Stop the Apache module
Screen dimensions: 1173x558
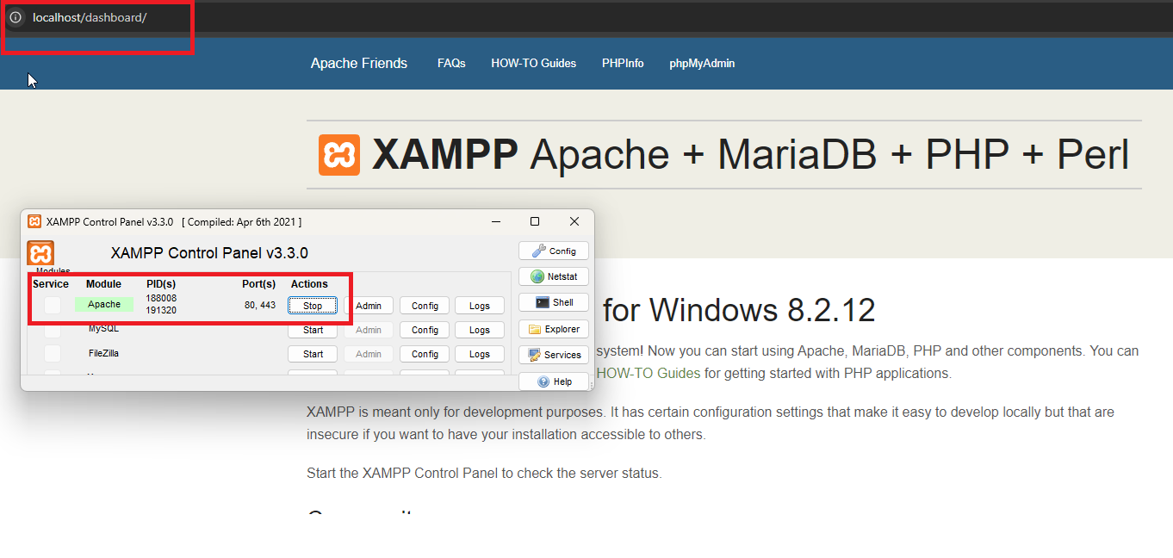pos(313,306)
